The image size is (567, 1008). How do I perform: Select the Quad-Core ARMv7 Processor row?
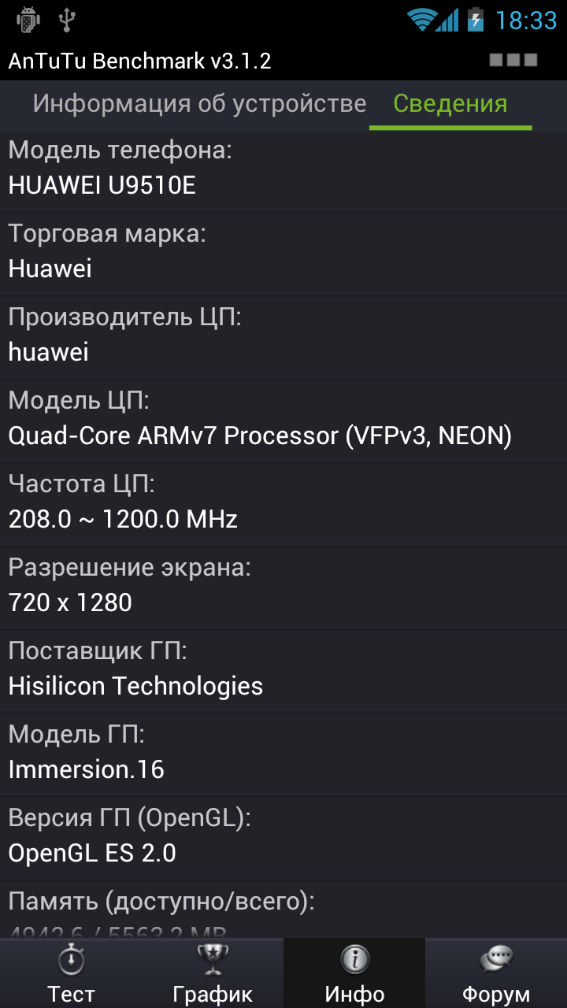pos(283,420)
